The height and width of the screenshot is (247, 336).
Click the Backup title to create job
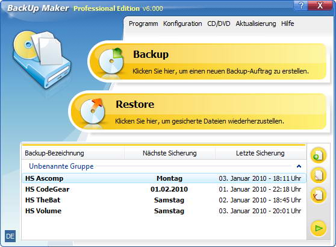(x=151, y=54)
